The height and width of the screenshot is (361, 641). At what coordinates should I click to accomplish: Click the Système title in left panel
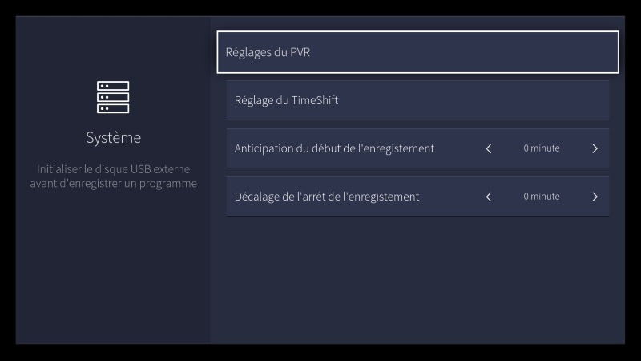[113, 138]
